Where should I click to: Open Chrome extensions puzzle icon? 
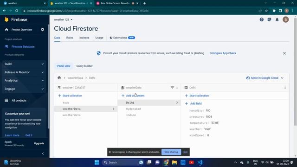[274, 11]
